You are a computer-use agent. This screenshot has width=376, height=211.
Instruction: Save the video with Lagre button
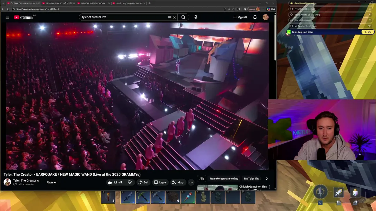click(160, 182)
